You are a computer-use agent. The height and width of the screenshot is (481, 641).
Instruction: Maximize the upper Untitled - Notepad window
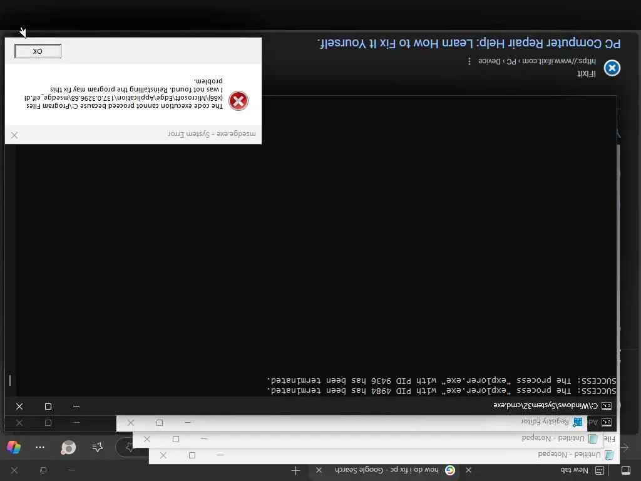pos(176,439)
